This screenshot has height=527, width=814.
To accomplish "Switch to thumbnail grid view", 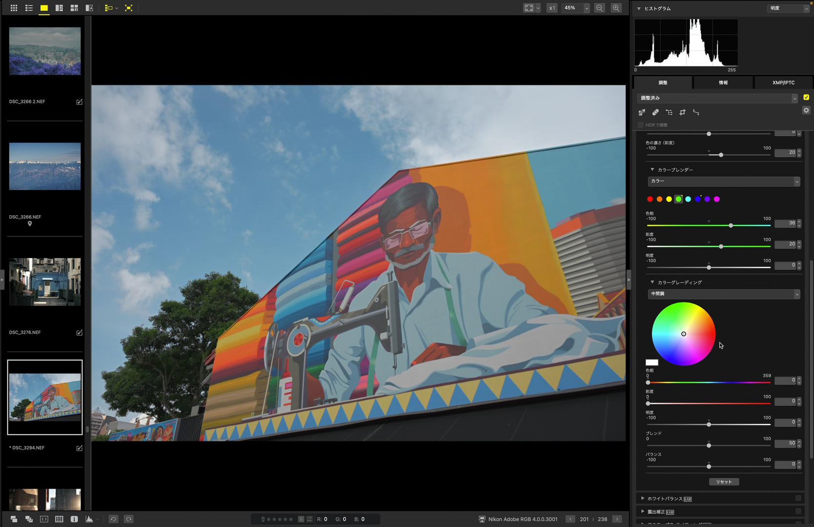I will point(14,8).
